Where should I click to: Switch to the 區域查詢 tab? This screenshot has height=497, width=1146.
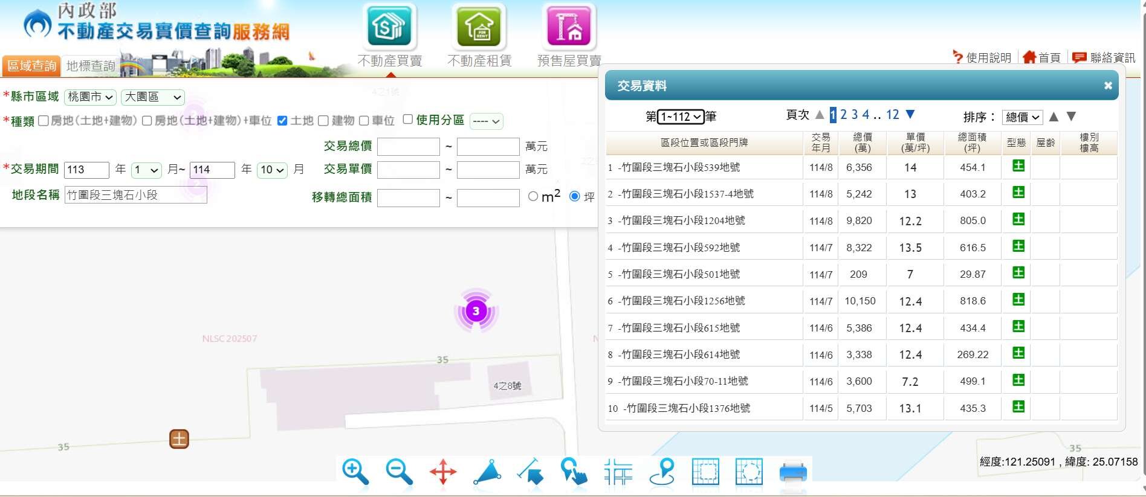[x=31, y=66]
